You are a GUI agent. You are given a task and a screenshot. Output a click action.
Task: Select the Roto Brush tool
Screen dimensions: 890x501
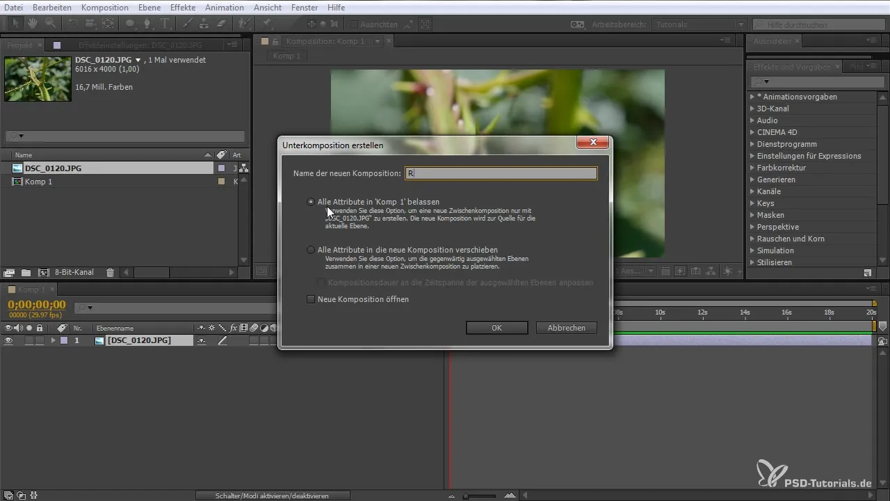click(243, 24)
